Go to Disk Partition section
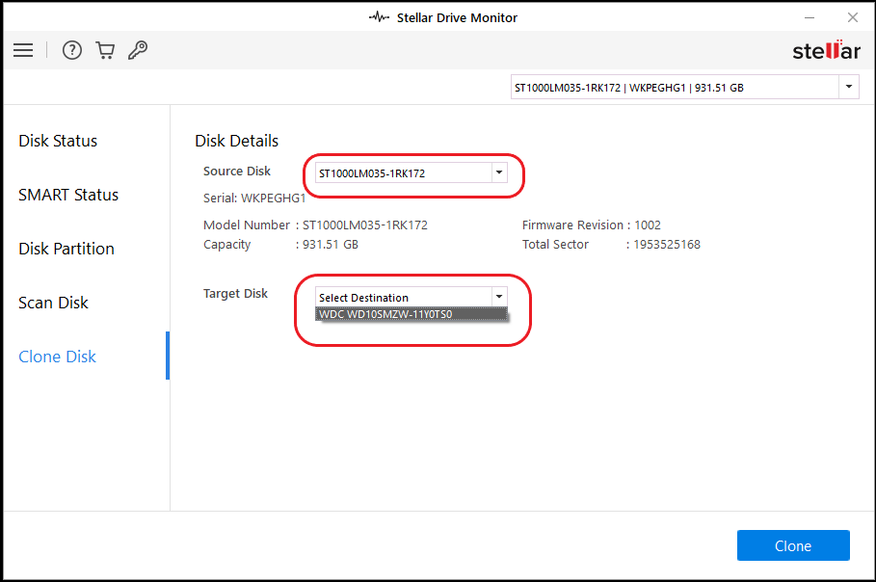The width and height of the screenshot is (876, 582). pyautogui.click(x=66, y=249)
